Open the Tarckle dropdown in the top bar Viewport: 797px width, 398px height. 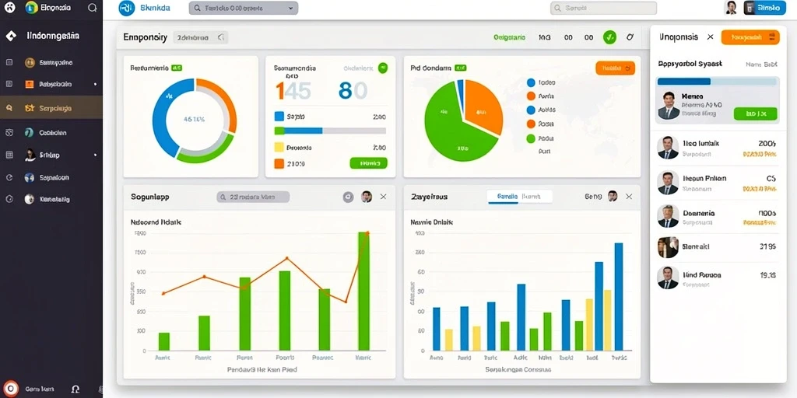click(244, 8)
